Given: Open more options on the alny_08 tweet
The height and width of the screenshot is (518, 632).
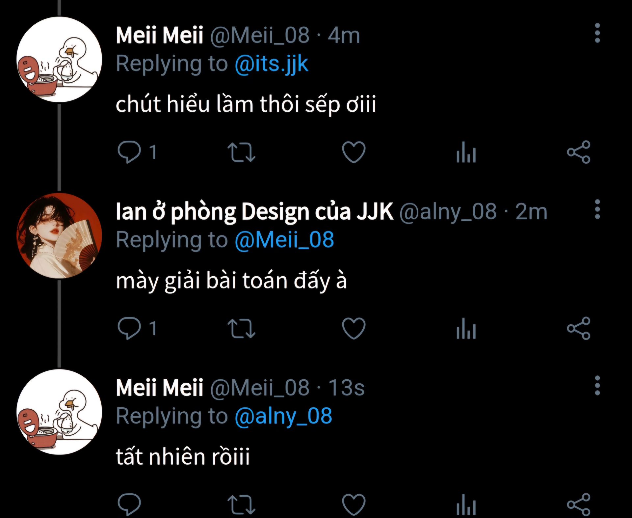Looking at the screenshot, I should click(x=597, y=209).
